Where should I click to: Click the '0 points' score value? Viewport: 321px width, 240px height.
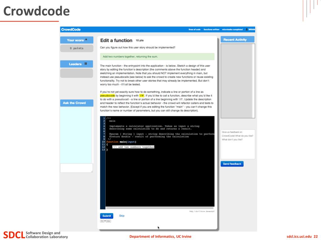pos(77,48)
